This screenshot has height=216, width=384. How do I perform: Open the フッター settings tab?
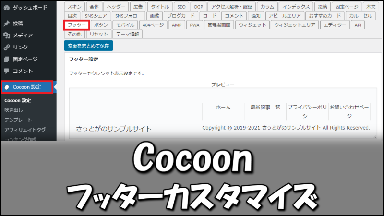[77, 24]
